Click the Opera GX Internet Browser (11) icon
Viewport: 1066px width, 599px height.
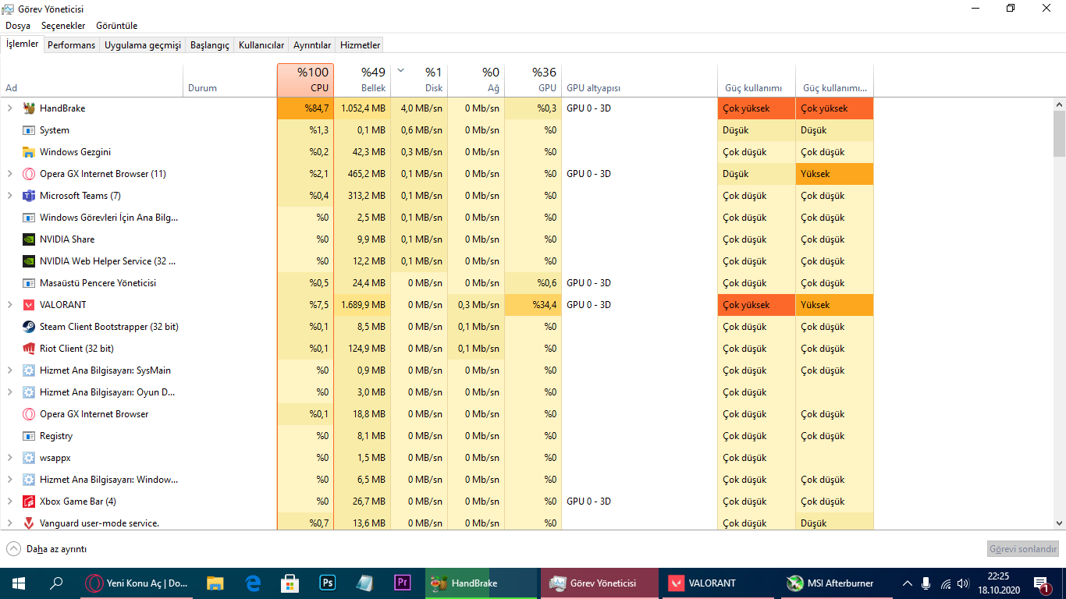point(29,174)
